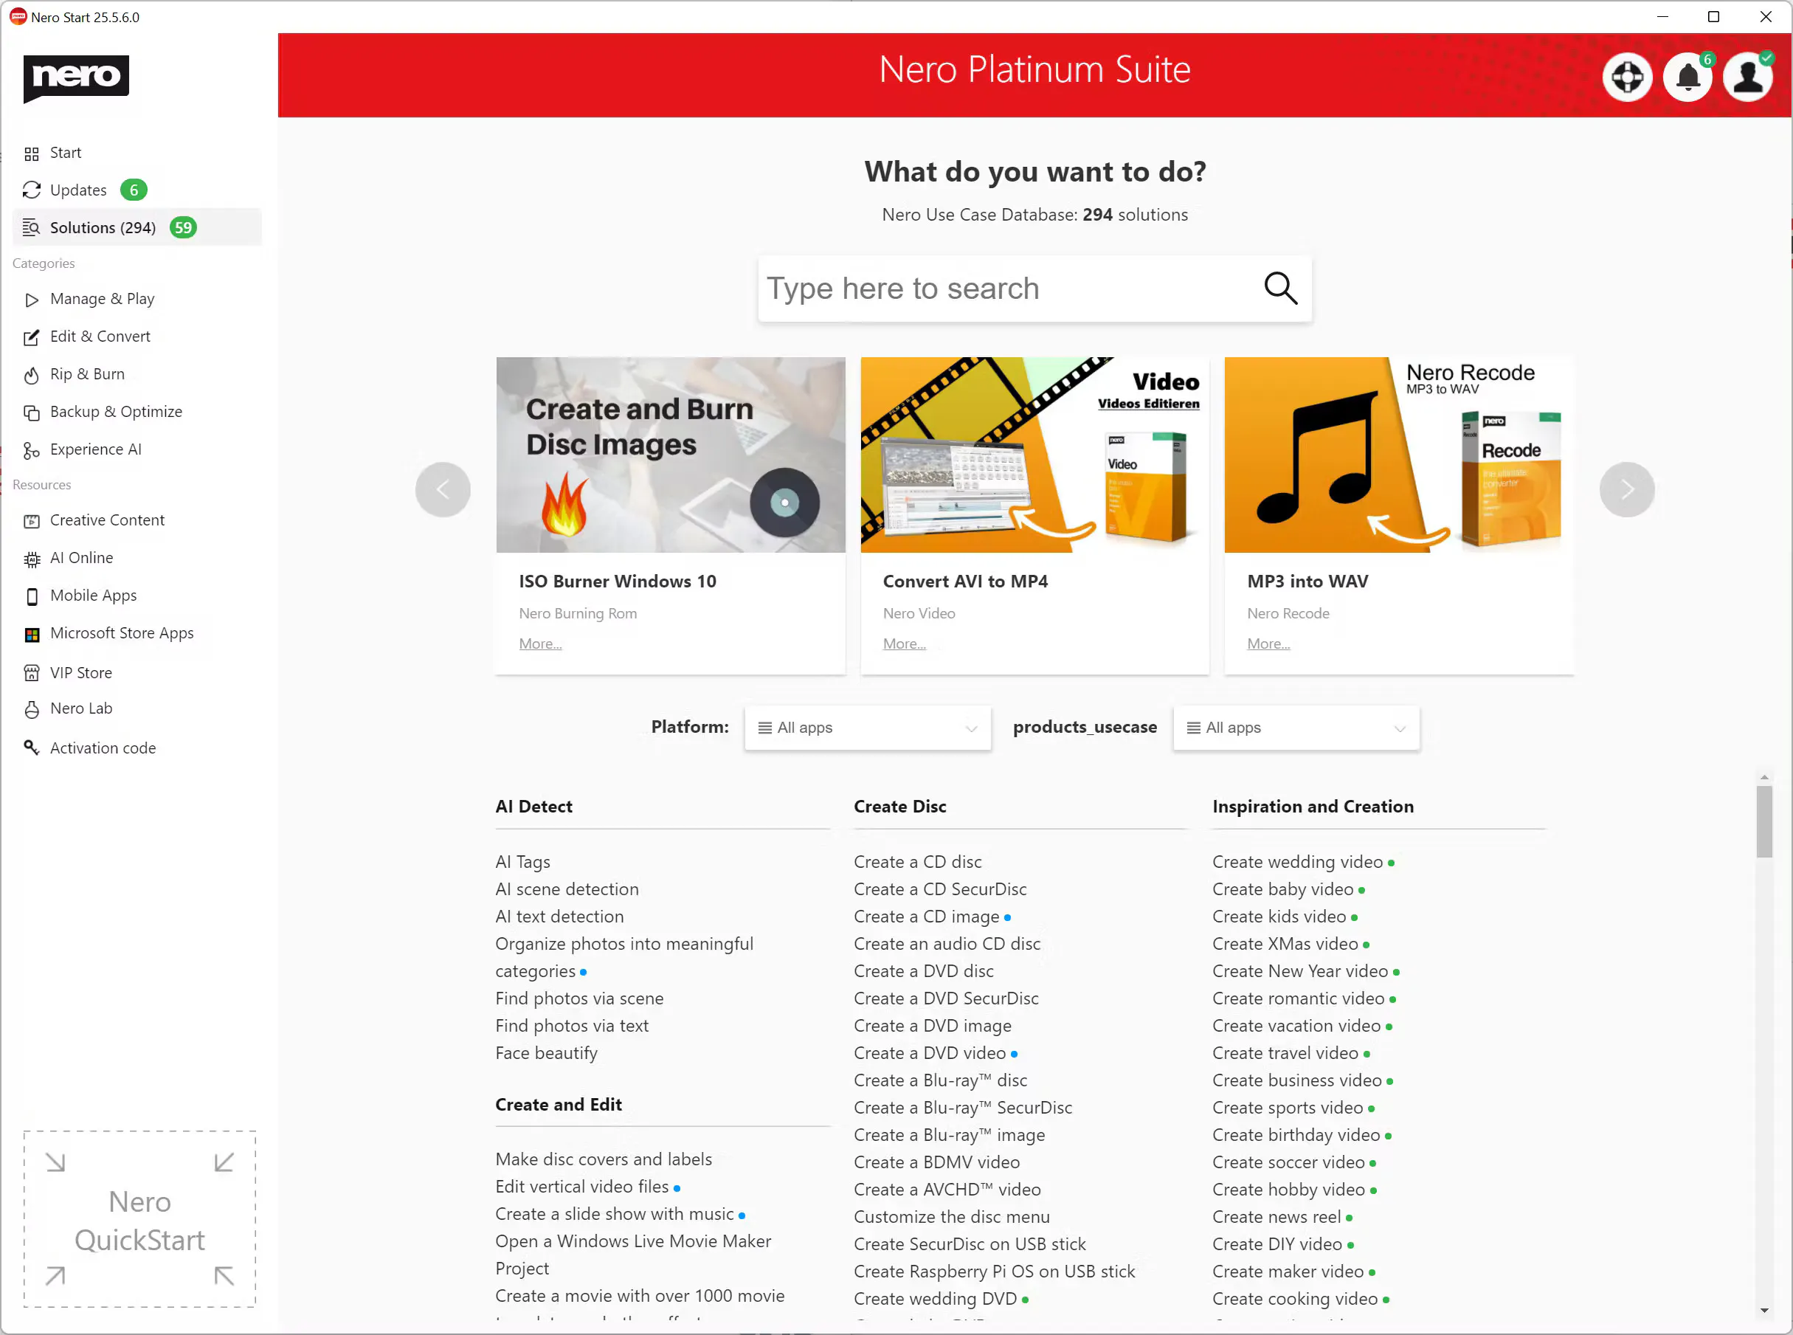The image size is (1793, 1335).
Task: Open Customize the disc menu solution
Action: tap(952, 1217)
